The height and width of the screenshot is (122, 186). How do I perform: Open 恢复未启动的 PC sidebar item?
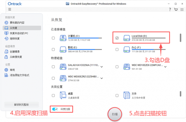(x=22, y=33)
